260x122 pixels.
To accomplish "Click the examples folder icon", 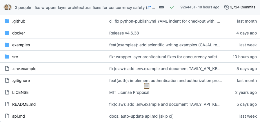I will (7, 45).
